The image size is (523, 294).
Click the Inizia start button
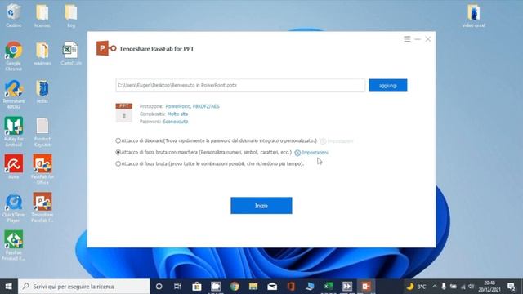[x=261, y=206]
